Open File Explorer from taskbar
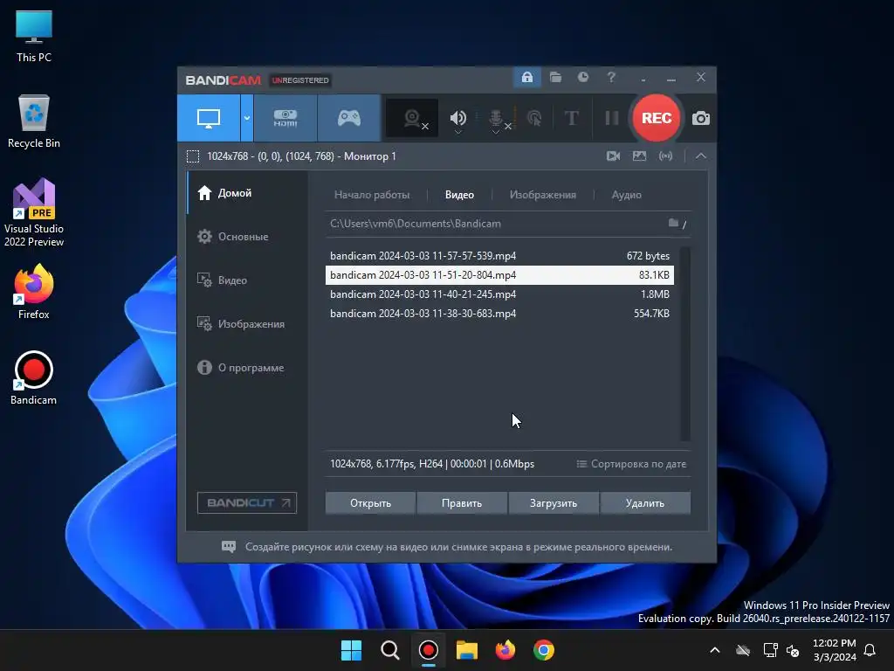This screenshot has height=671, width=894. [466, 650]
